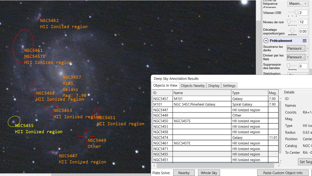Select the M101 row ID cell

(162, 105)
